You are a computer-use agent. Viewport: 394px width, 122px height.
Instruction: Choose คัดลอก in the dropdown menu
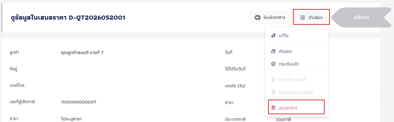pos(296,51)
